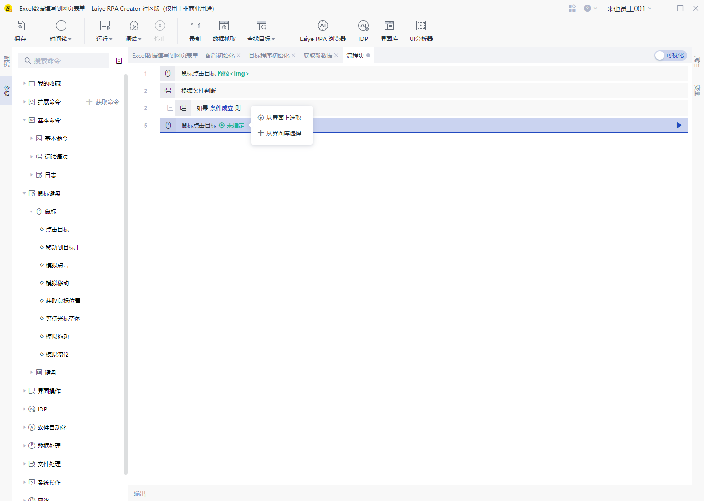Select the 获取鼠标位置 command
Viewport: 704px width, 501px height.
(x=63, y=301)
